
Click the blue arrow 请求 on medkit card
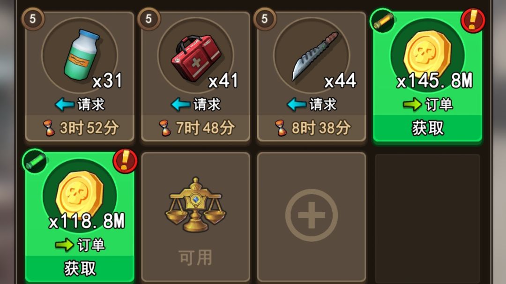click(195, 104)
